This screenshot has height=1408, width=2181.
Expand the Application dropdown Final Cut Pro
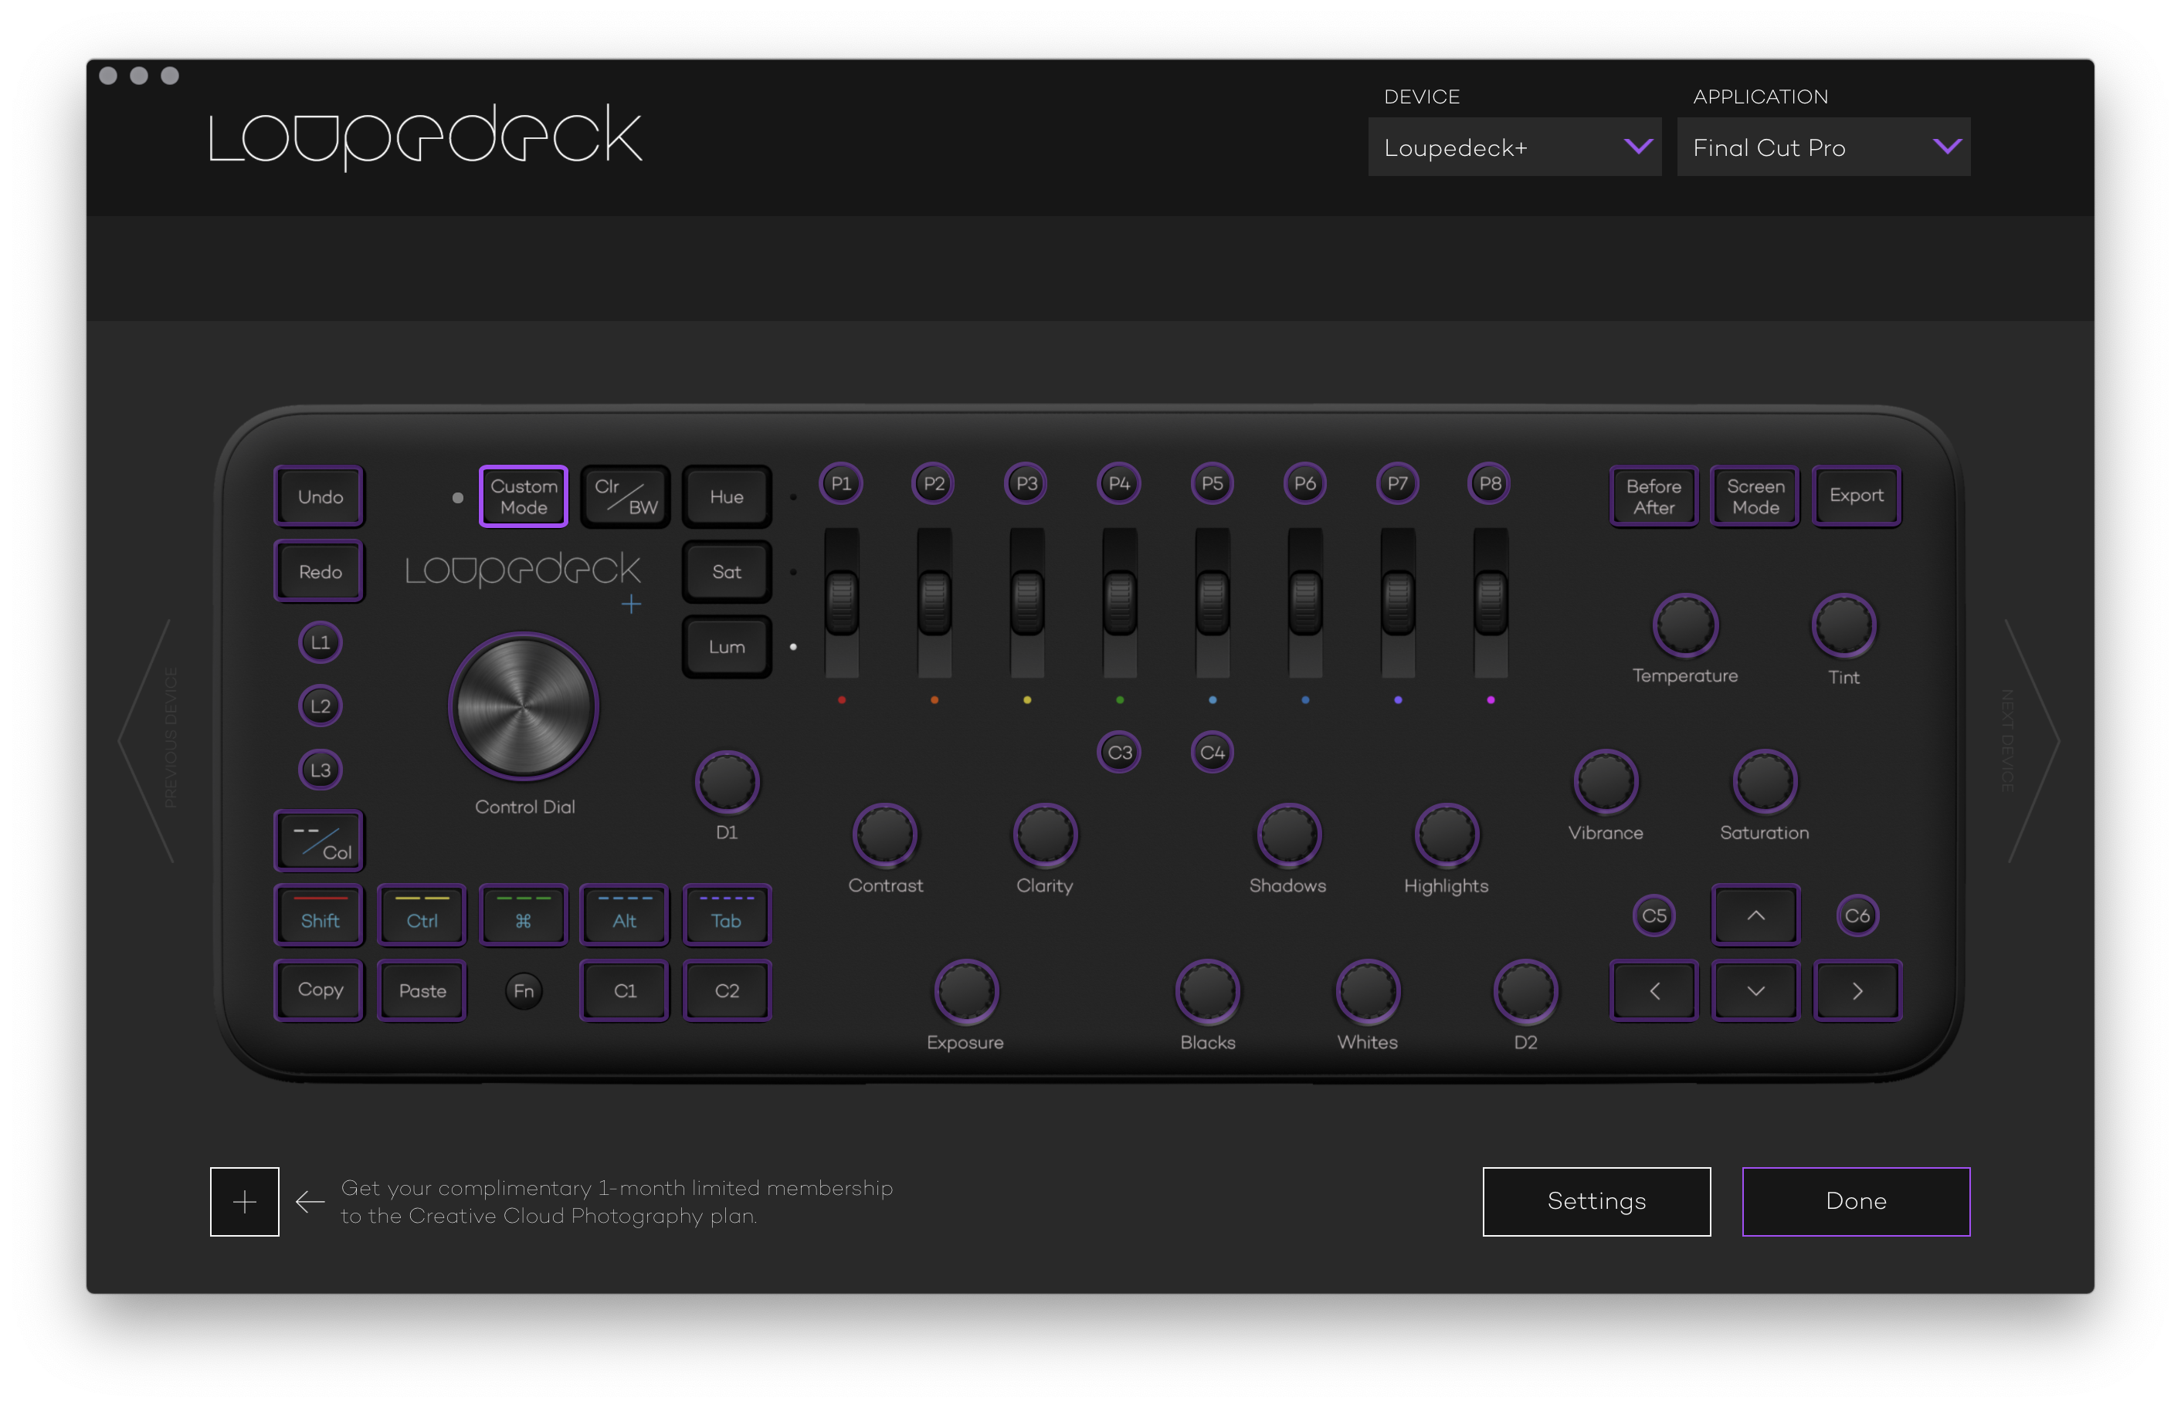[1823, 147]
